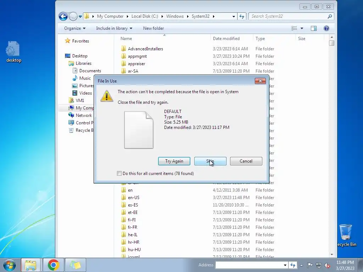Click the muted volume tray icon

[x=327, y=265]
